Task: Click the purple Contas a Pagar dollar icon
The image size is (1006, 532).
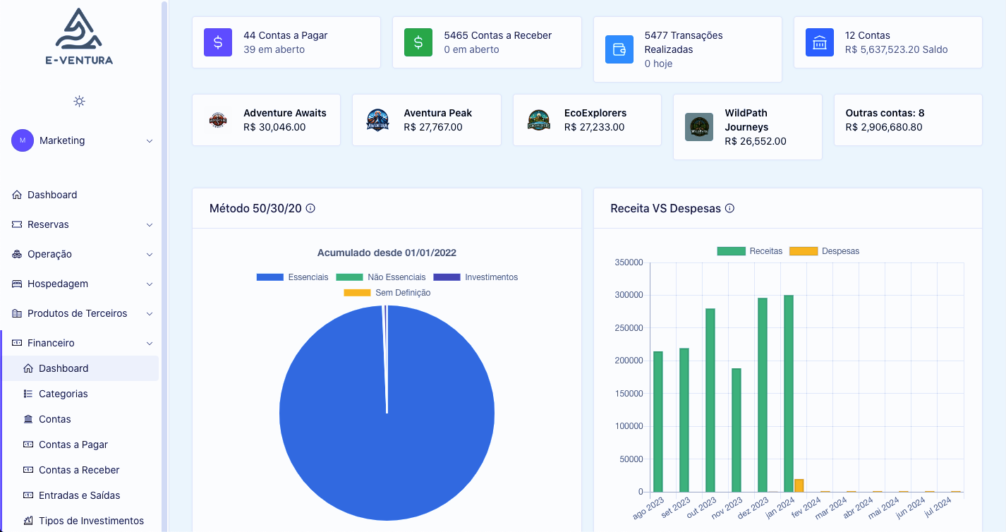Action: (218, 42)
